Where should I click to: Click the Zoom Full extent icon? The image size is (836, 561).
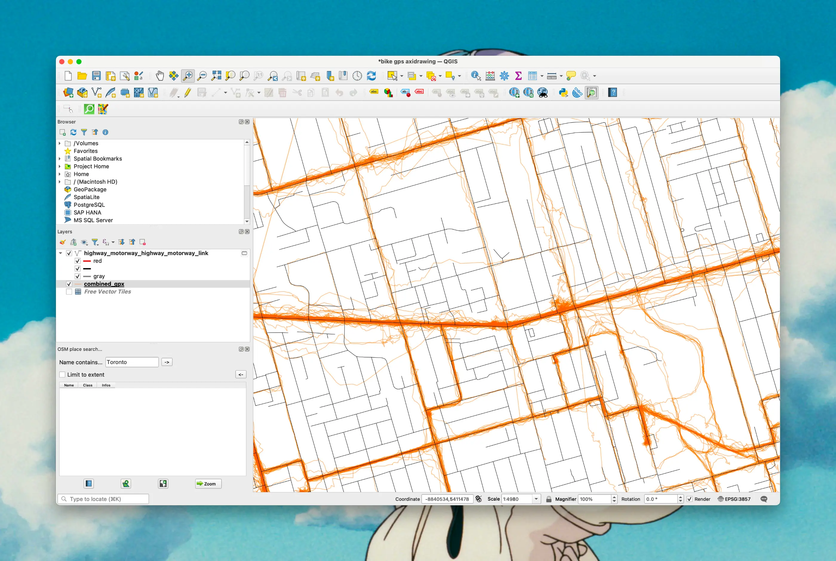pos(216,76)
